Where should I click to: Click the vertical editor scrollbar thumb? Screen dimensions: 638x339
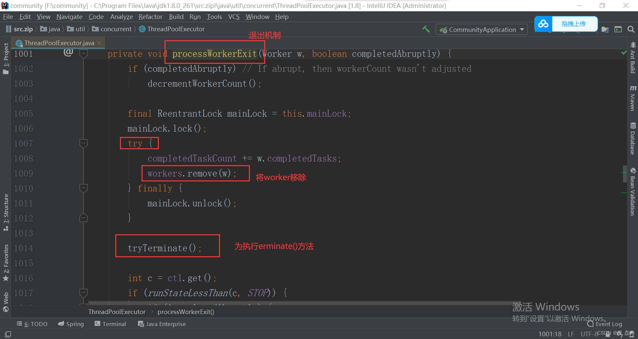point(625,174)
